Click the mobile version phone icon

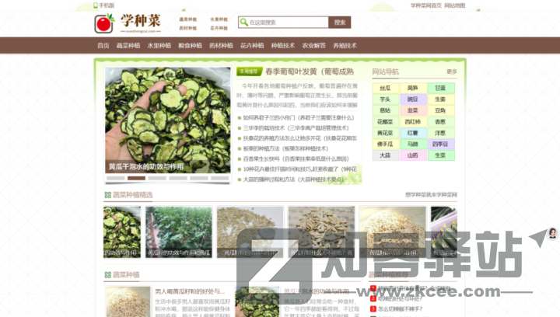pos(96,5)
